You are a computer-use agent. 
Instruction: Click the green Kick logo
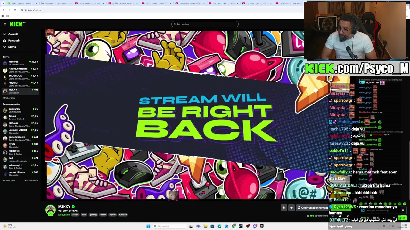click(x=17, y=24)
